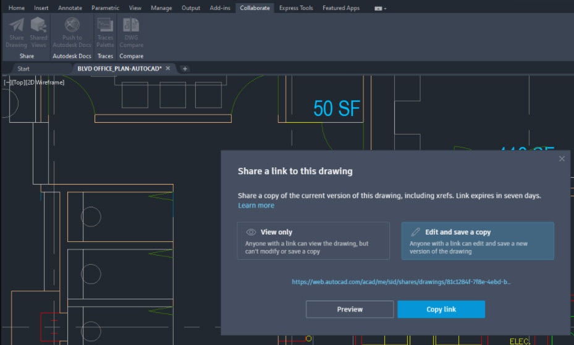
Task: Open the Insert ribbon tab
Action: click(41, 7)
